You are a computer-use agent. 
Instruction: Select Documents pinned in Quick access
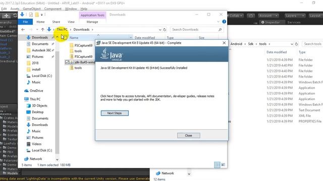pyautogui.click(x=40, y=44)
